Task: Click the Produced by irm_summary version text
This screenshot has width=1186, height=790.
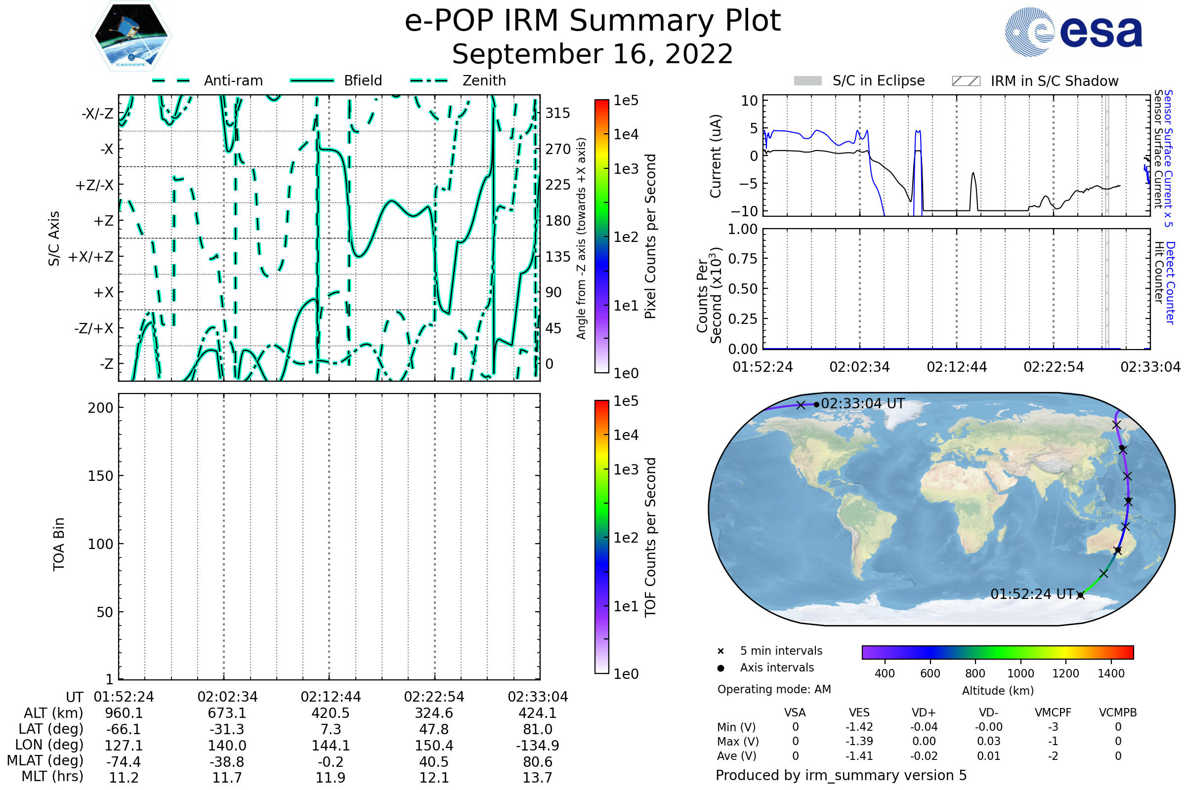Action: tap(841, 775)
